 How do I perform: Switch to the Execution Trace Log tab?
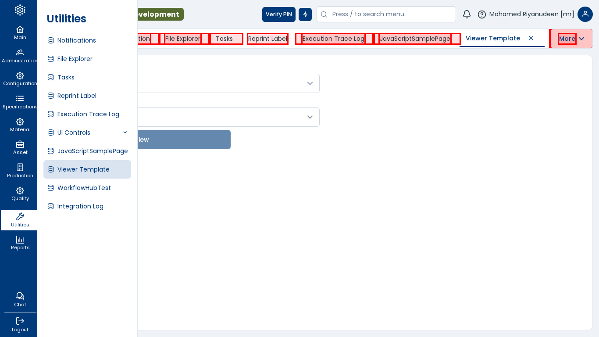tap(333, 39)
